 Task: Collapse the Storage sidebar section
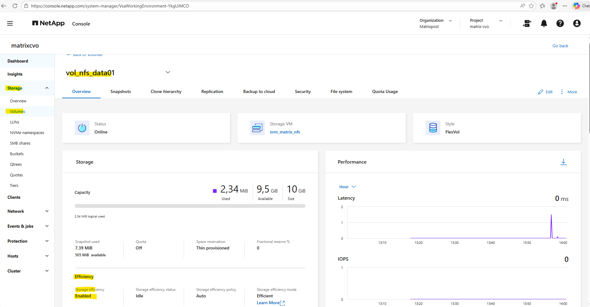[x=47, y=88]
